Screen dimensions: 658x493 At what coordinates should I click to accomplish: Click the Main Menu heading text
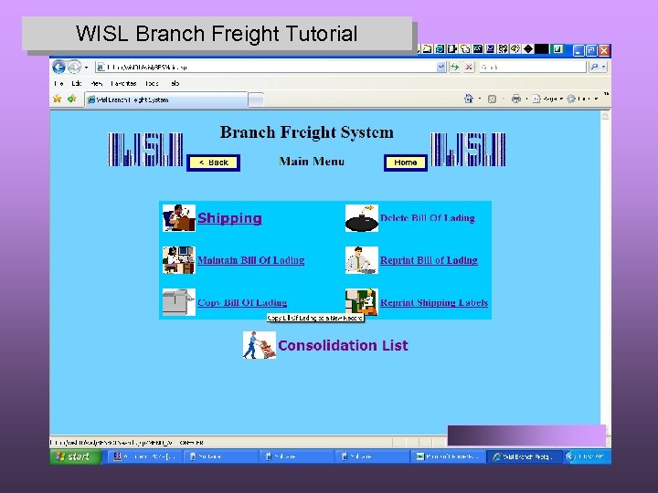point(312,162)
